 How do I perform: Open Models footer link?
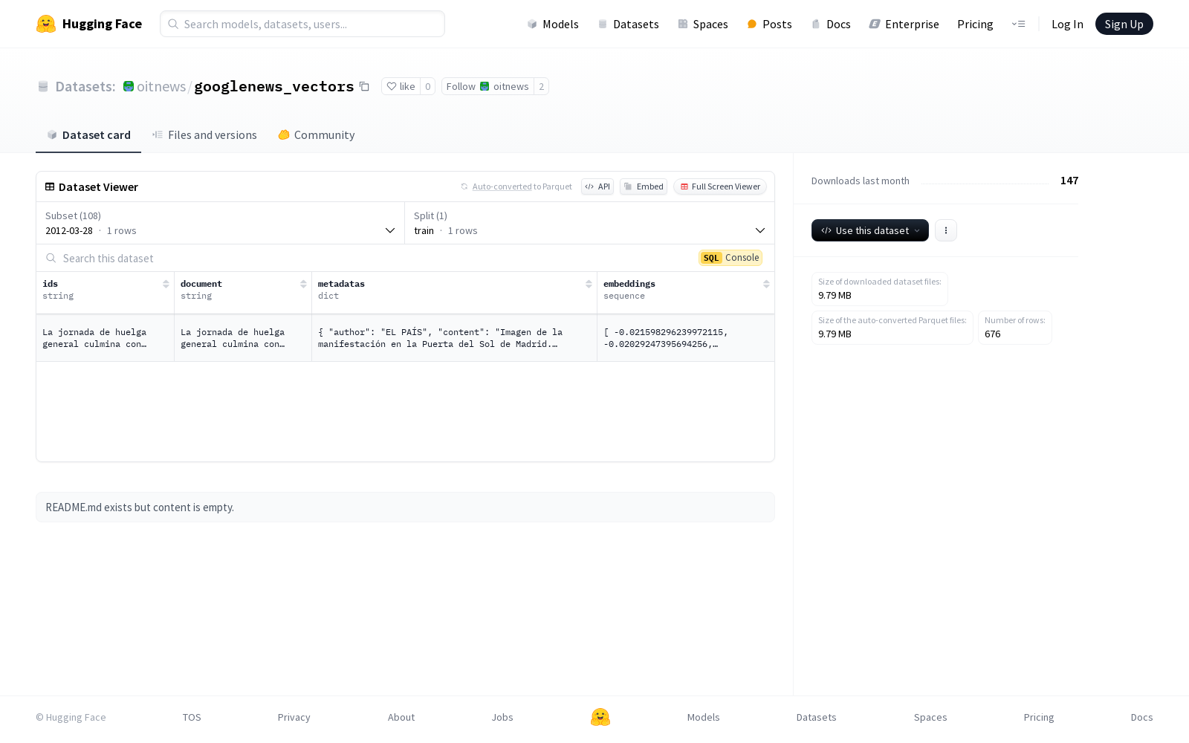(704, 717)
